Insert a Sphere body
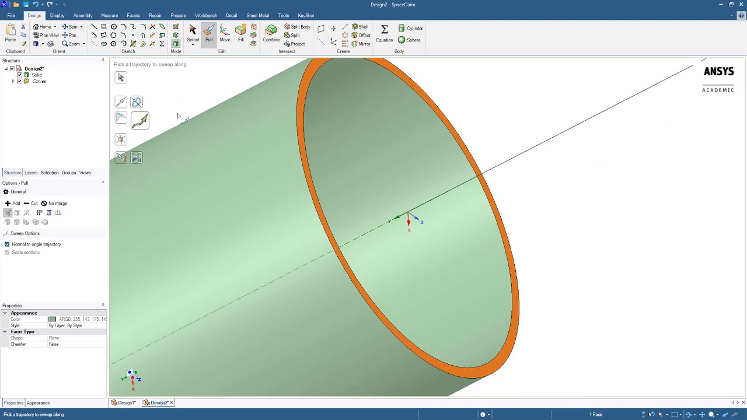The width and height of the screenshot is (747, 420). click(x=409, y=40)
